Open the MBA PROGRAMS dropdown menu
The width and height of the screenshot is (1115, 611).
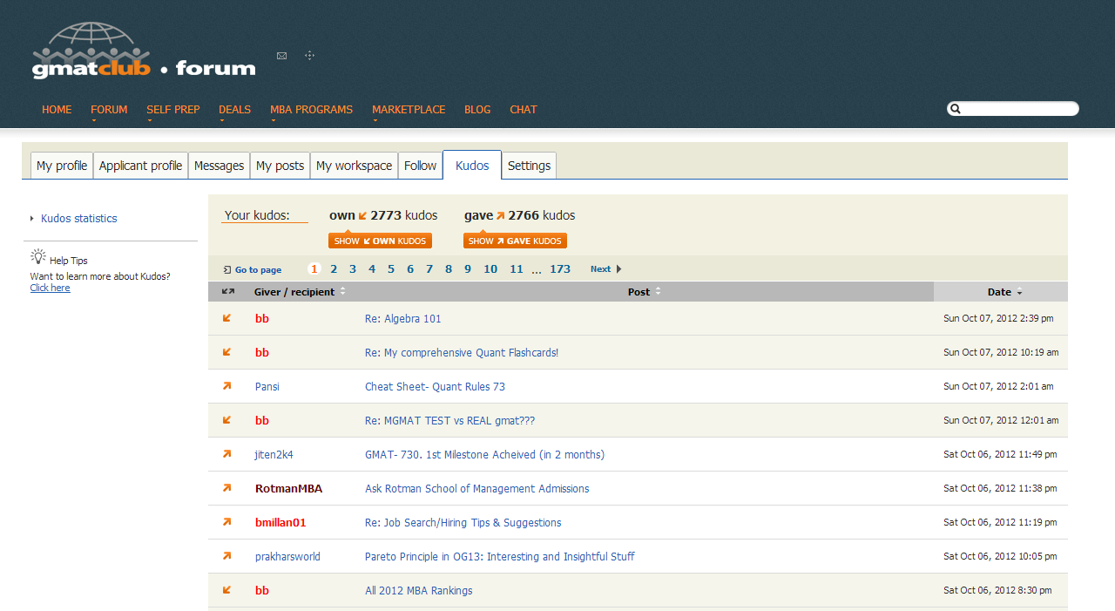click(311, 111)
